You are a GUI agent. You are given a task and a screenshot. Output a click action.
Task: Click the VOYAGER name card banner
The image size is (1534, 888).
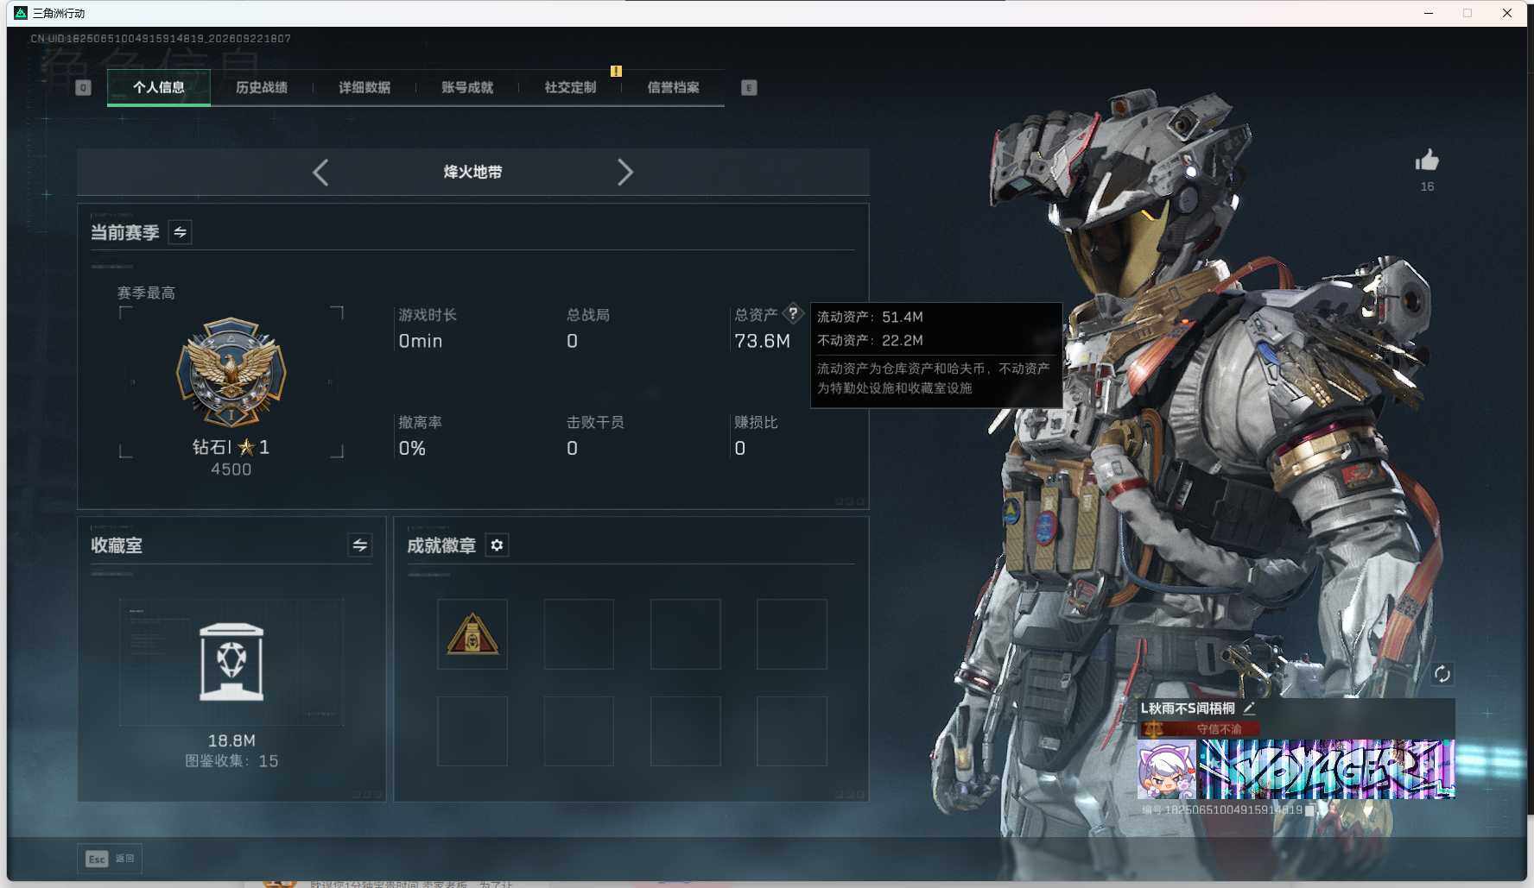(x=1327, y=770)
